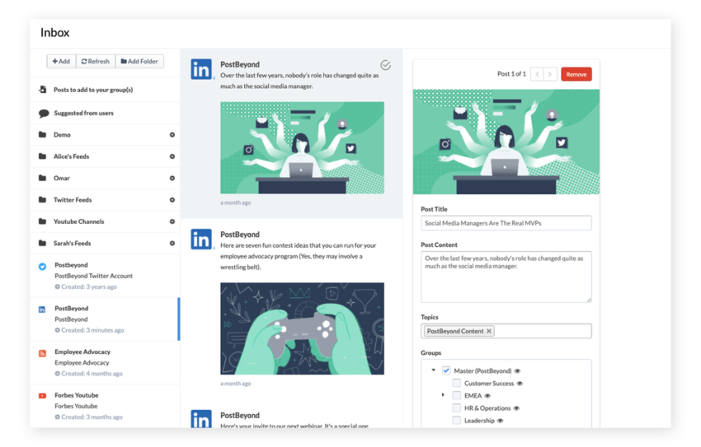Refresh the inbox feeds

coord(96,61)
